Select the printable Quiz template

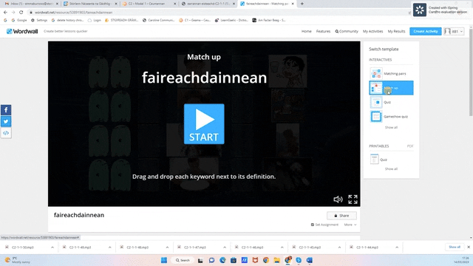click(379, 160)
